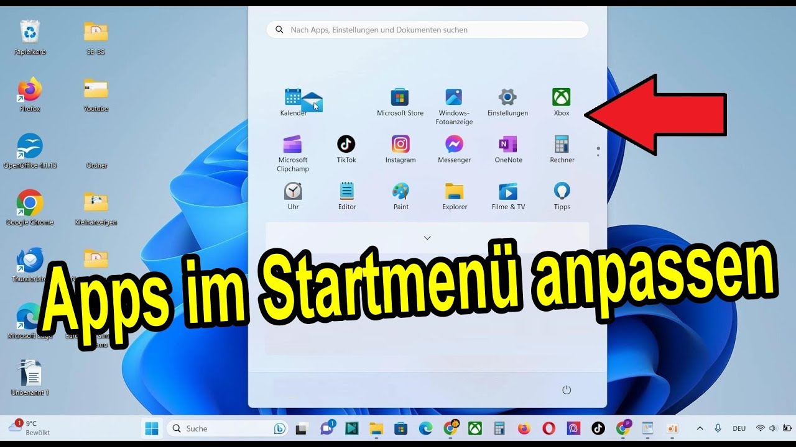Click the speaker volume icon in tray
This screenshot has height=447, width=796.
coord(774,428)
